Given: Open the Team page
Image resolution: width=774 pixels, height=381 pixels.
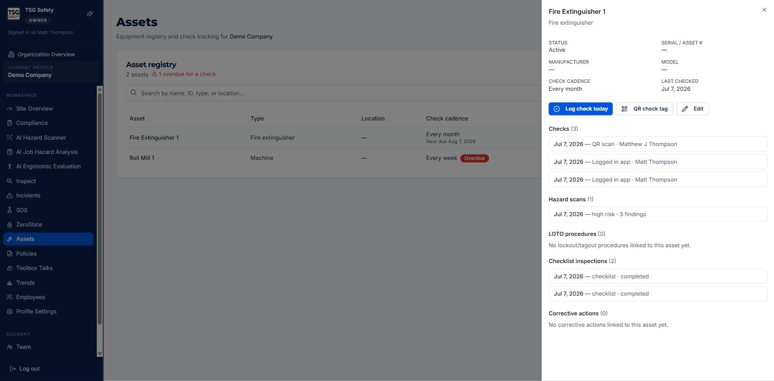Looking at the screenshot, I should (x=48, y=347).
